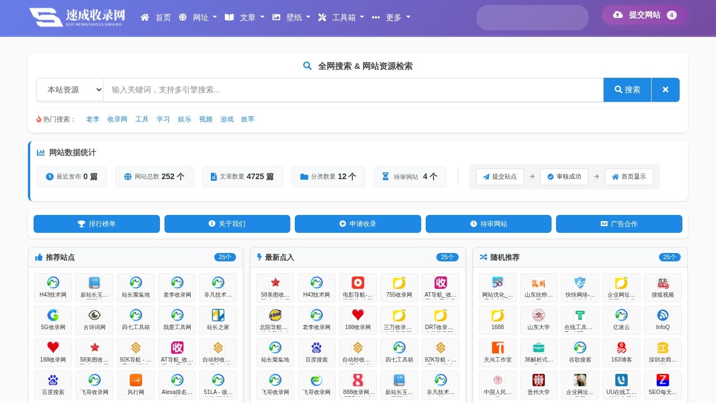Open 36解析式 site icon
716x403 pixels.
pos(539,353)
